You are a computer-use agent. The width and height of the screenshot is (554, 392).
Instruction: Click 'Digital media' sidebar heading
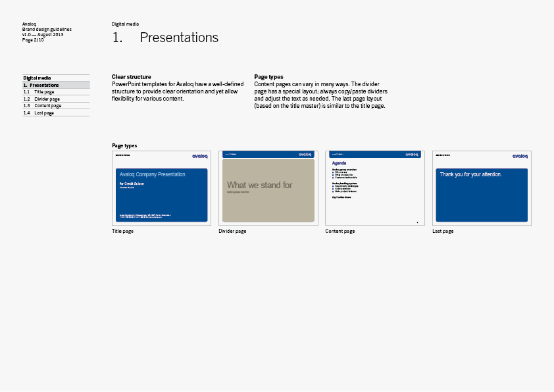click(37, 78)
